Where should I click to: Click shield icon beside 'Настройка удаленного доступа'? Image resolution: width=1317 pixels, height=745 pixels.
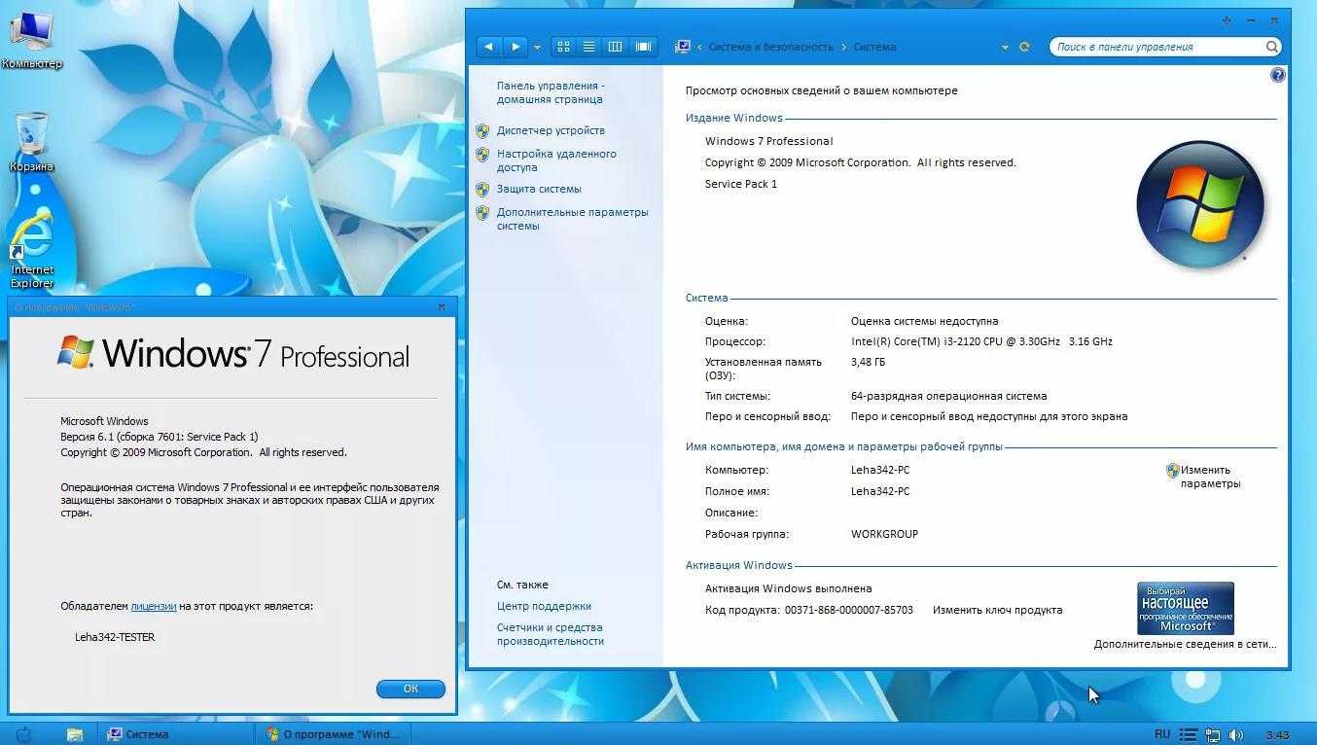(482, 154)
